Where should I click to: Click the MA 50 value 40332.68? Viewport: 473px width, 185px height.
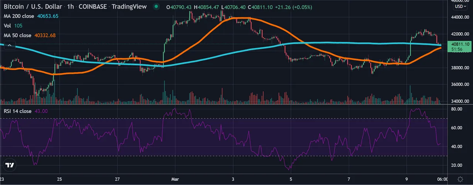(45, 35)
